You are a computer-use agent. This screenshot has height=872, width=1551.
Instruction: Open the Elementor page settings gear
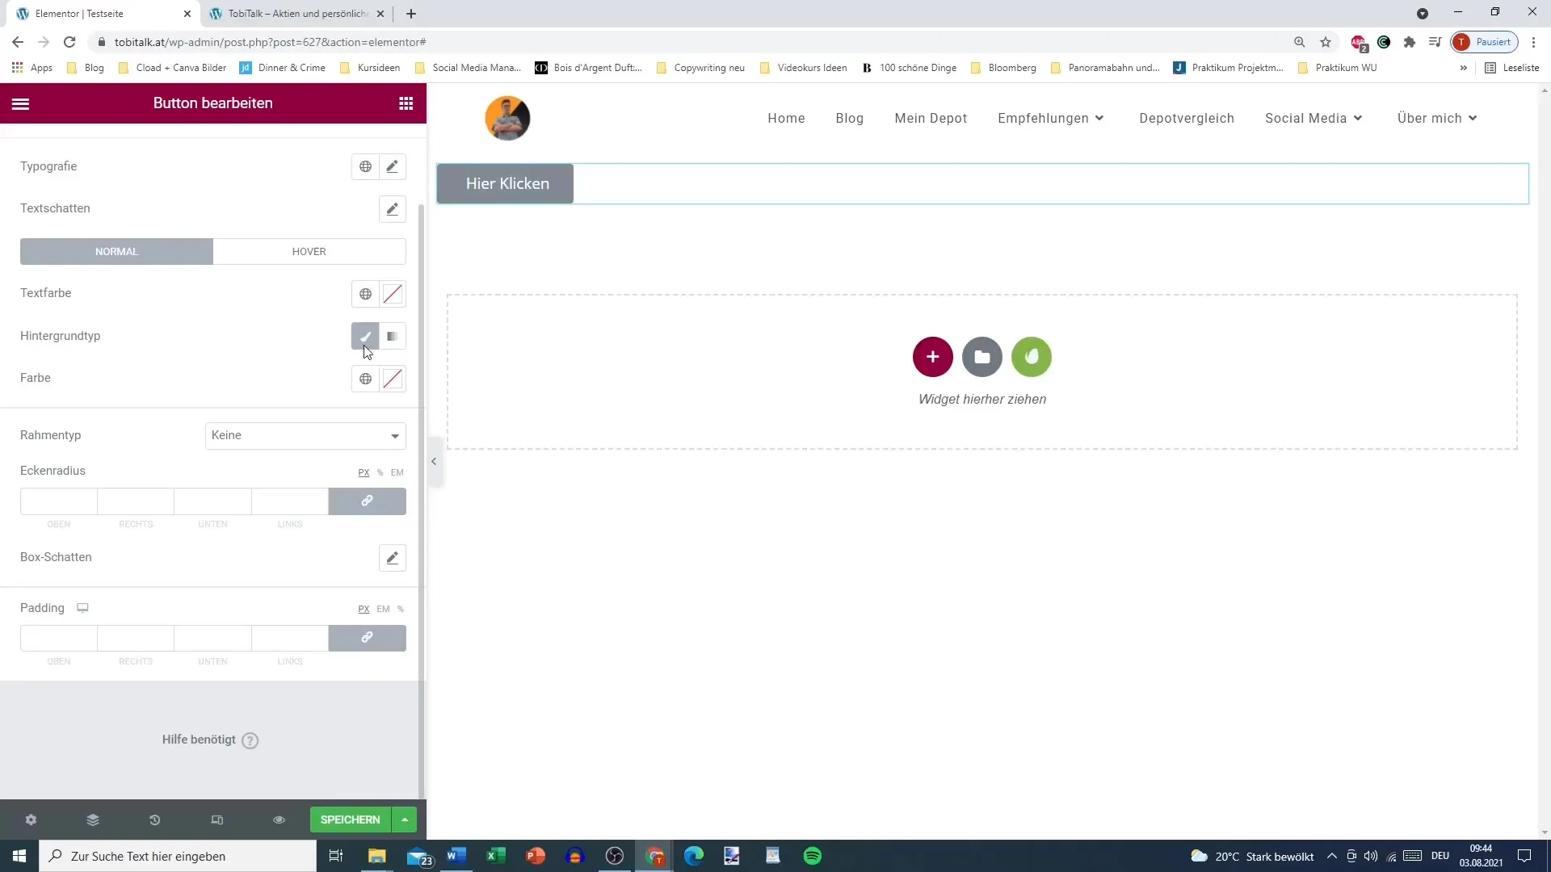click(x=31, y=820)
